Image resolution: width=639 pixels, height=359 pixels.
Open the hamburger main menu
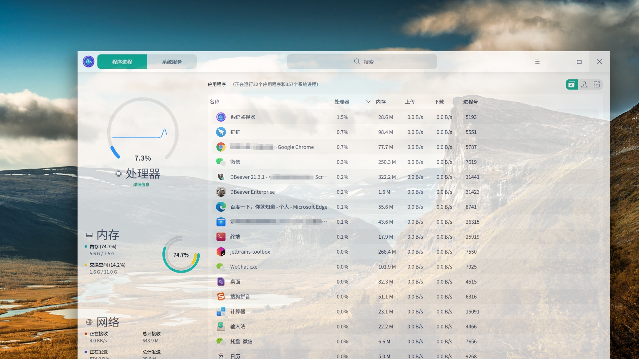tap(537, 62)
